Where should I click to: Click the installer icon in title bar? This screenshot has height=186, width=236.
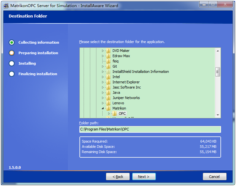coord(6,6)
